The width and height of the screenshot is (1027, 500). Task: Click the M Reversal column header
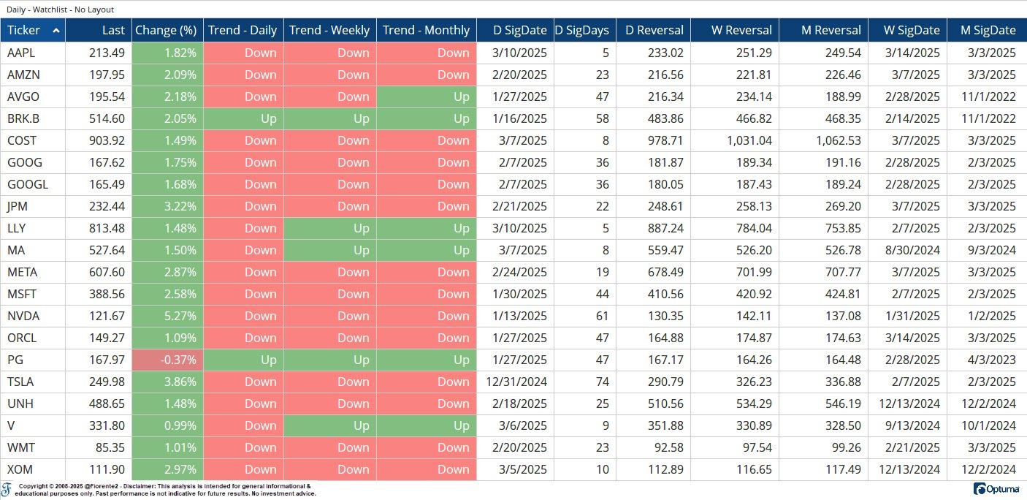click(823, 30)
